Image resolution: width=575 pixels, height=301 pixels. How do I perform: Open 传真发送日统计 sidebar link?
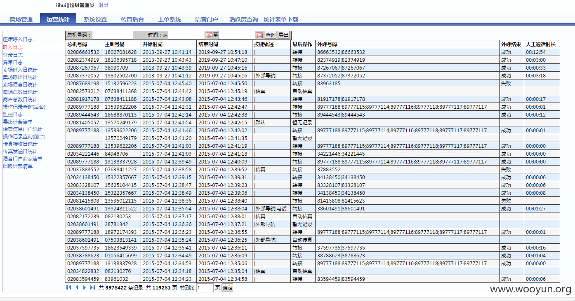[x=20, y=151]
